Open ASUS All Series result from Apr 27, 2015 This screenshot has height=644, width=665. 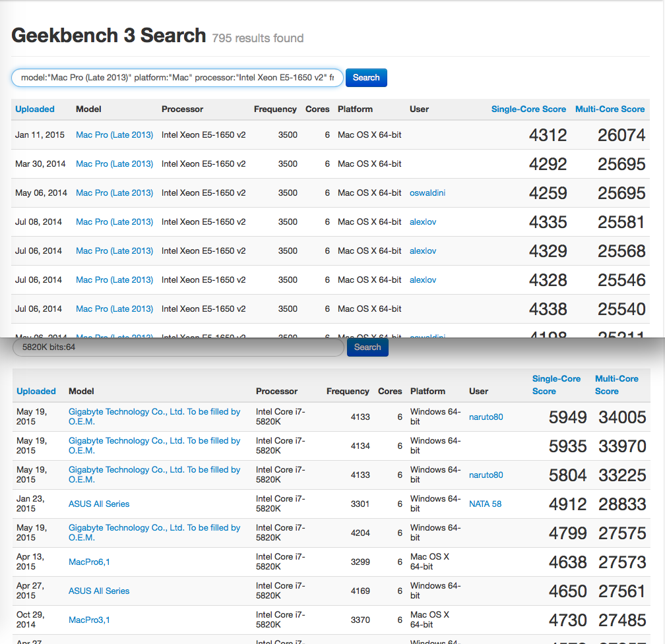tap(99, 591)
